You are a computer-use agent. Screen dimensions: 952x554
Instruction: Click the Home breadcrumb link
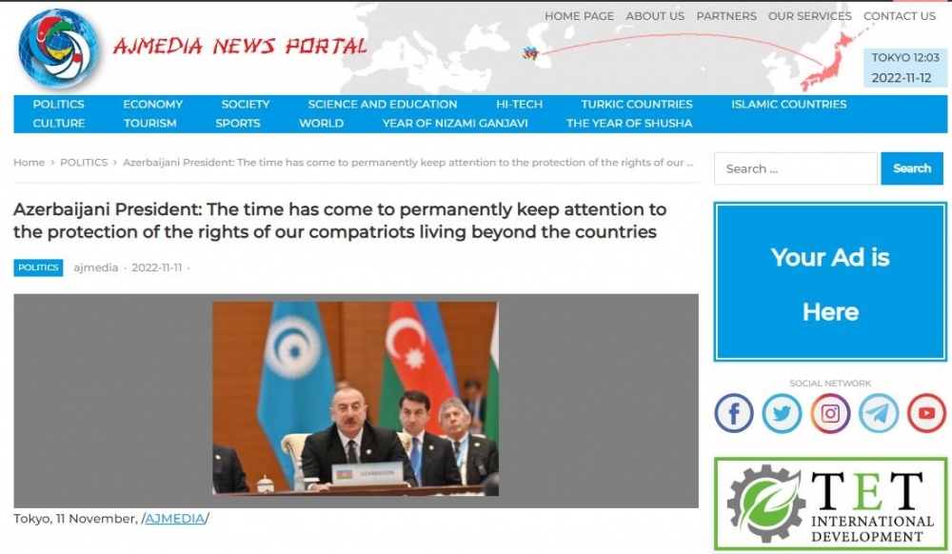(x=29, y=163)
